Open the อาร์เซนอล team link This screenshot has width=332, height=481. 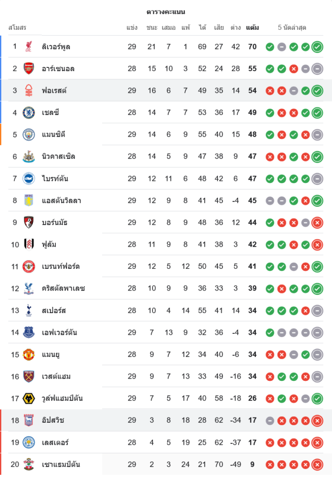58,69
